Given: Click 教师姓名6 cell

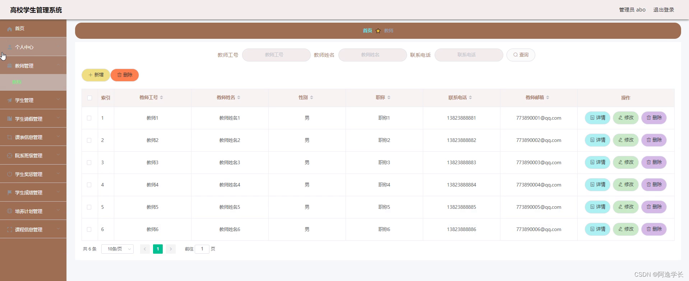Looking at the screenshot, I should tap(230, 230).
